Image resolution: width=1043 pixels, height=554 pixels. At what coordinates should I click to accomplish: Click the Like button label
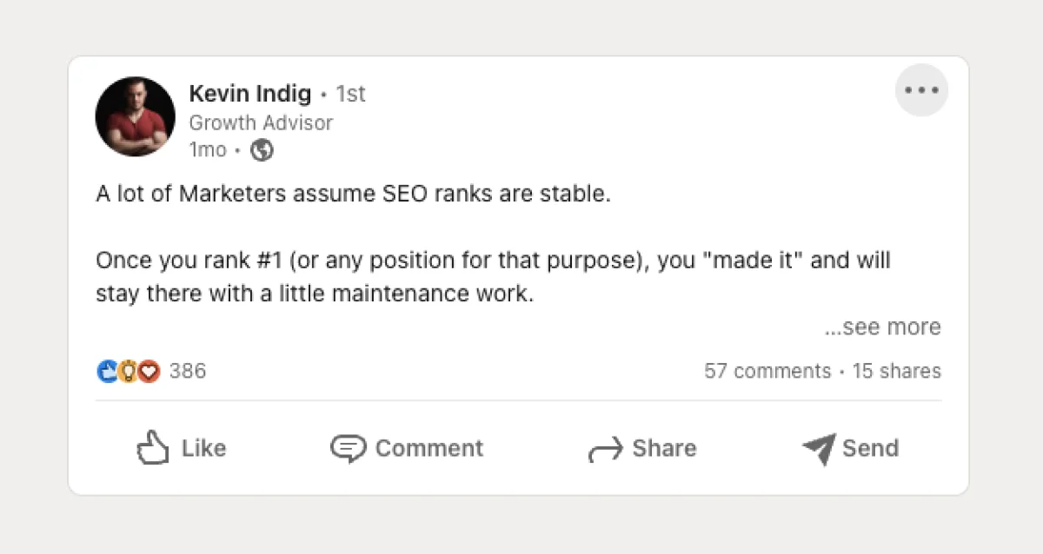tap(203, 449)
